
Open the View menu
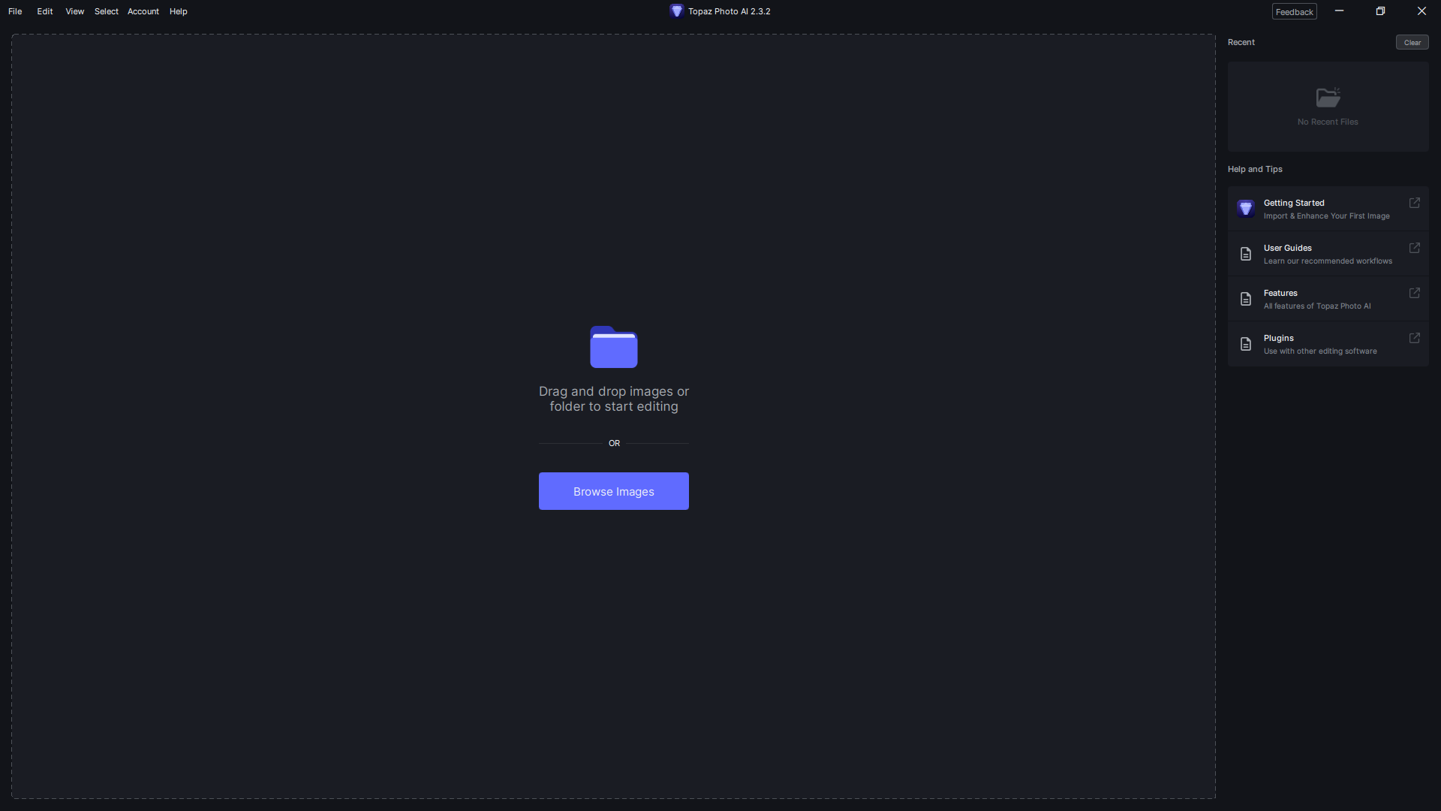74,11
